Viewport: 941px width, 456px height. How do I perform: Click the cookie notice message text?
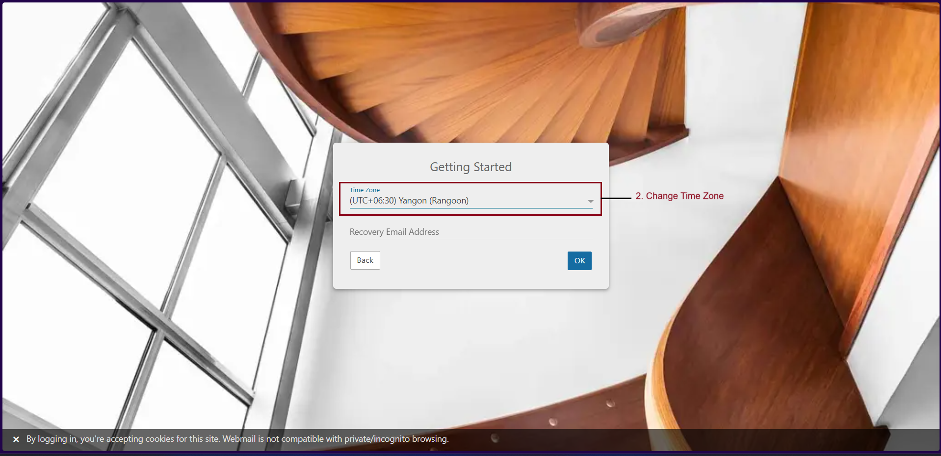click(x=237, y=439)
